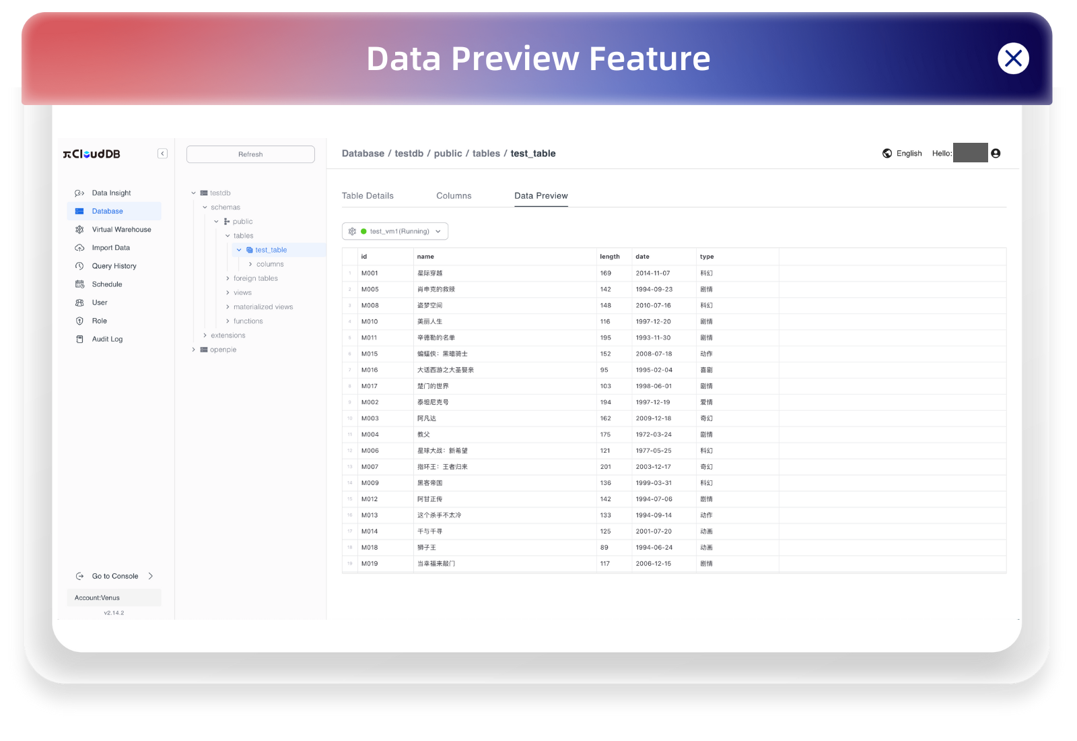1077x741 pixels.
Task: Select the Database icon in sidebar
Action: tap(79, 211)
